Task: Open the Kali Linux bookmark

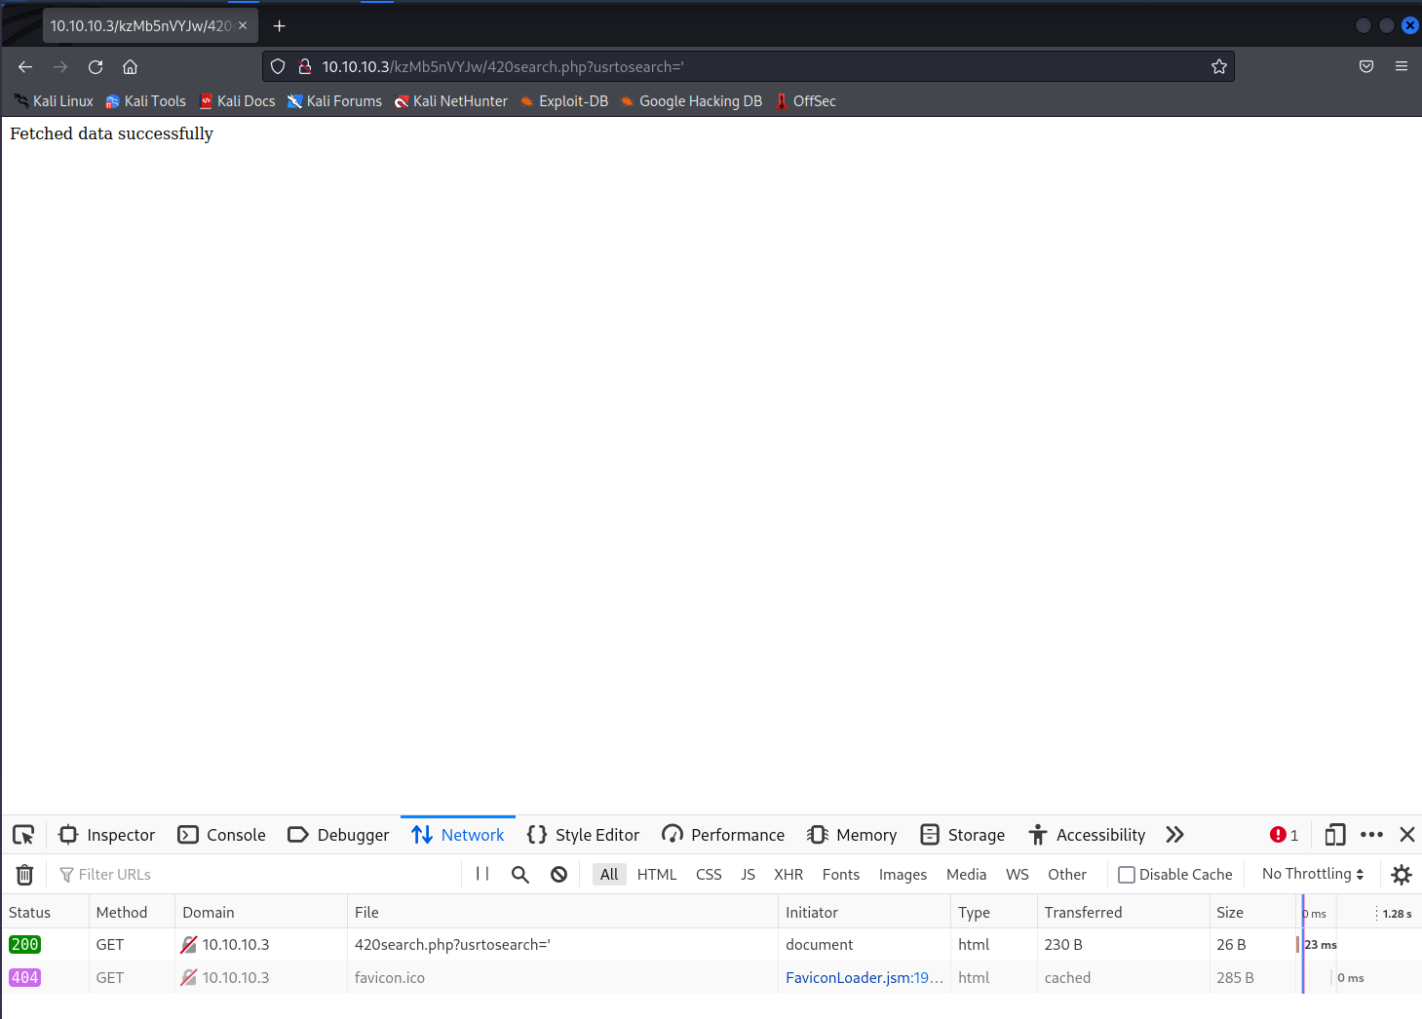Action: (54, 101)
